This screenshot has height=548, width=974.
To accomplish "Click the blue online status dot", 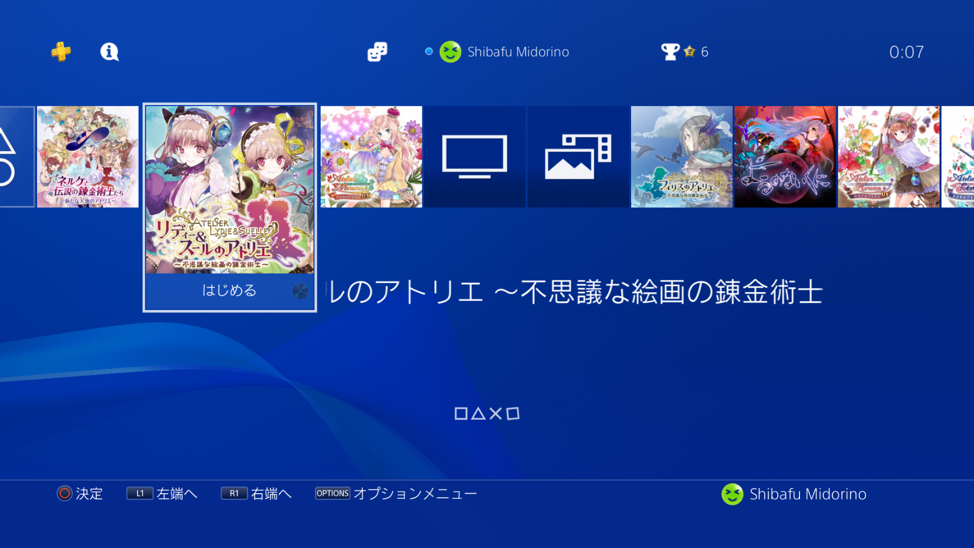I will click(429, 51).
